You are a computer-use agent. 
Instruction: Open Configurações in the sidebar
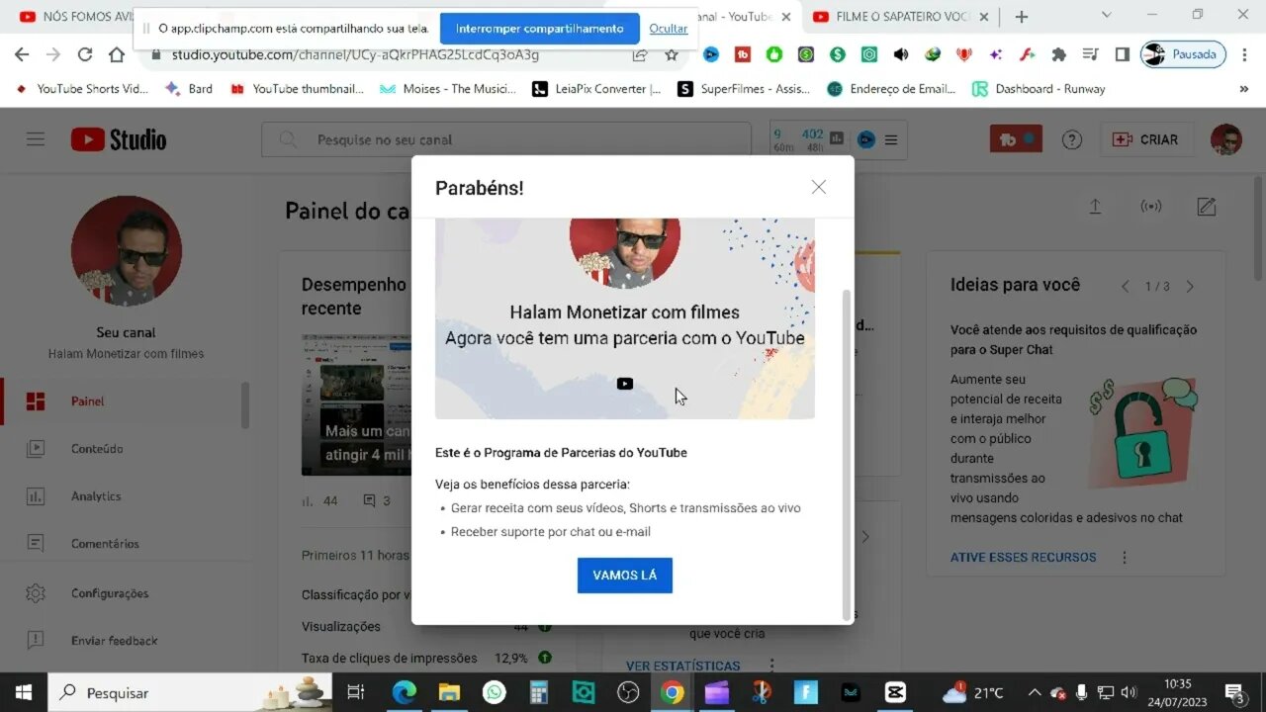point(123,593)
